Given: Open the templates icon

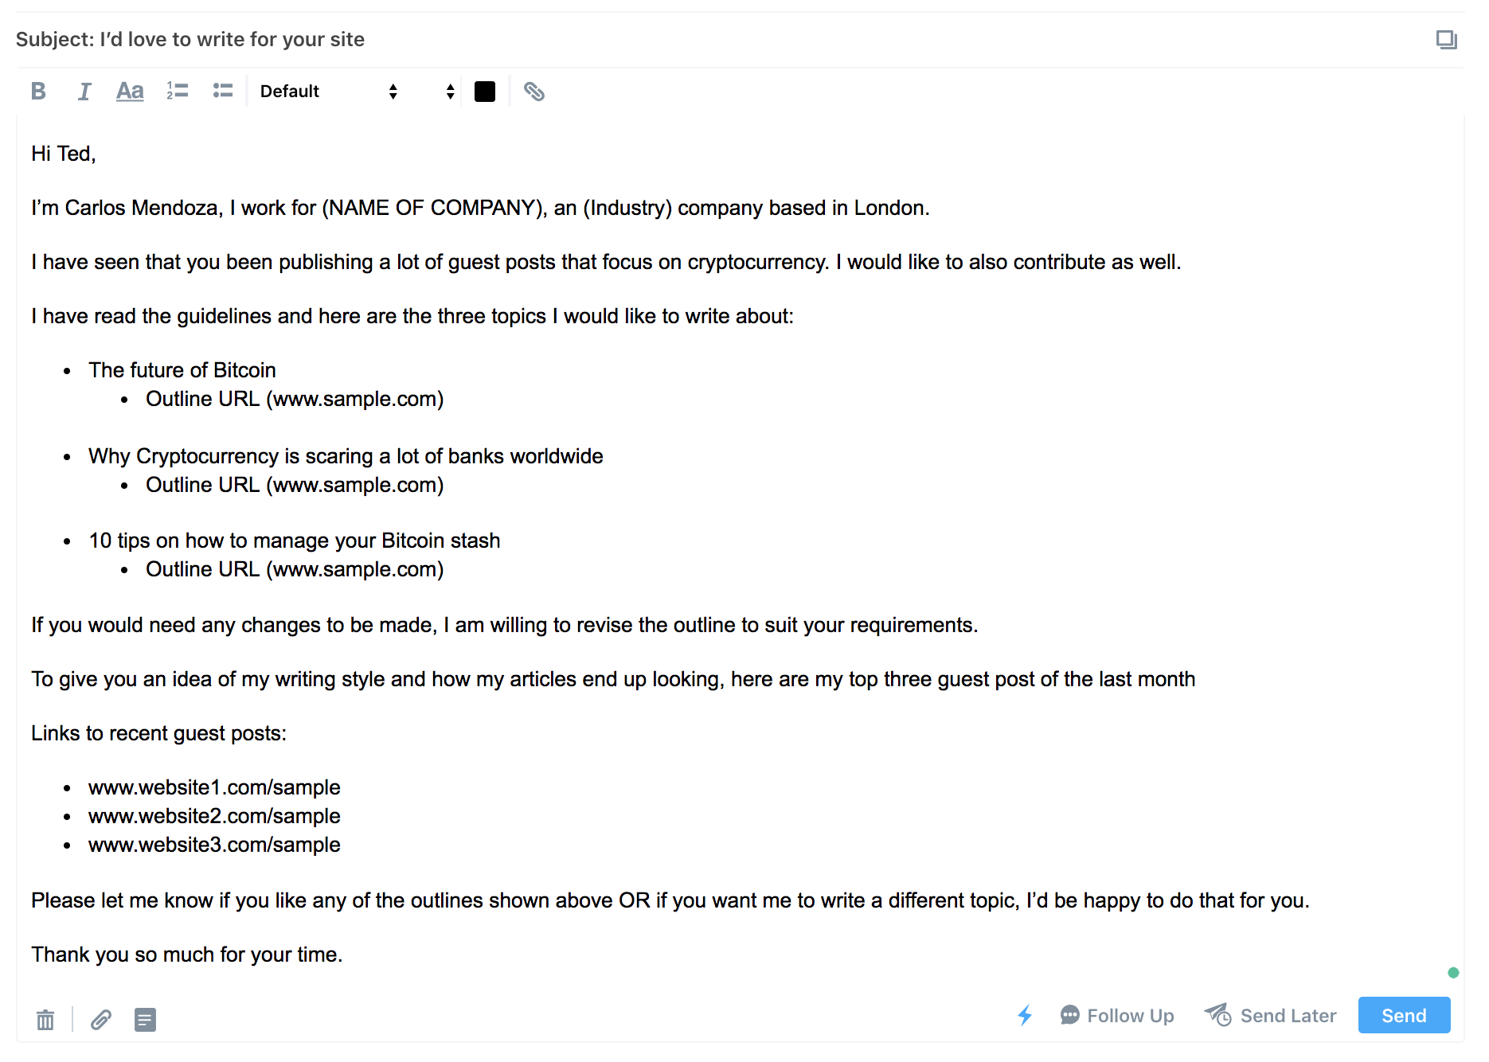Looking at the screenshot, I should 145,1019.
